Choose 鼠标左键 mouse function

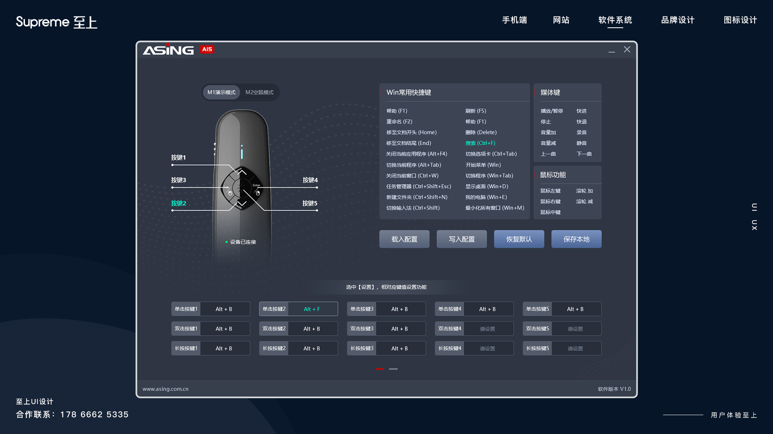tap(550, 191)
